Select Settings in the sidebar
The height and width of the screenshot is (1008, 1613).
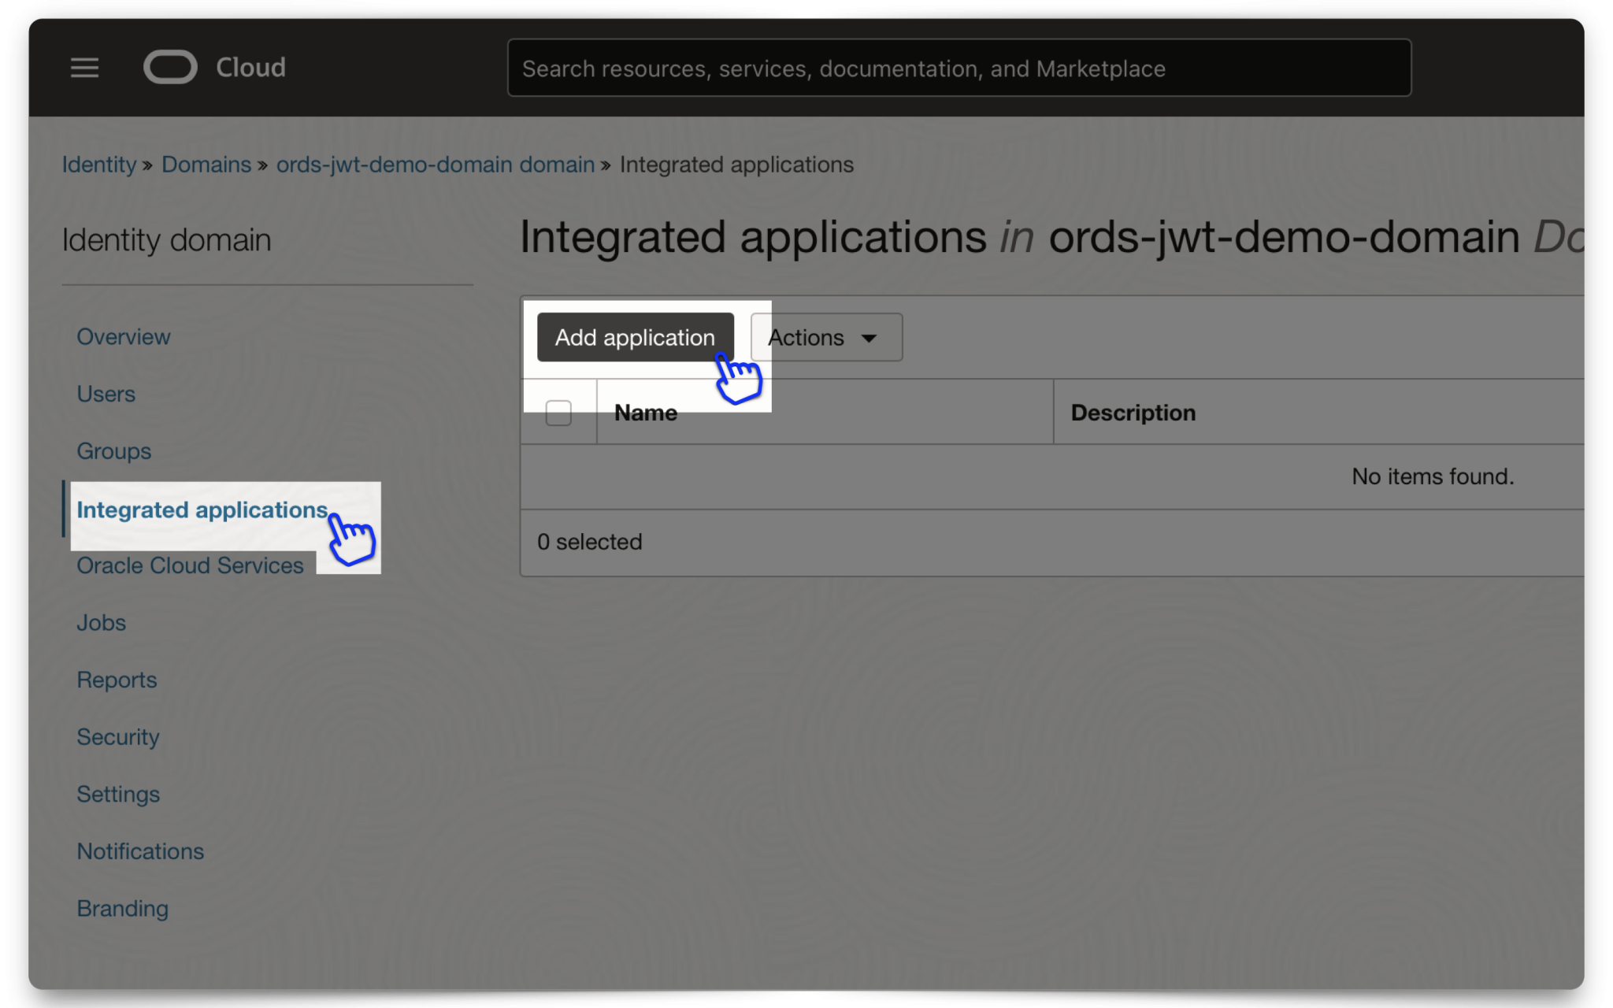(118, 794)
